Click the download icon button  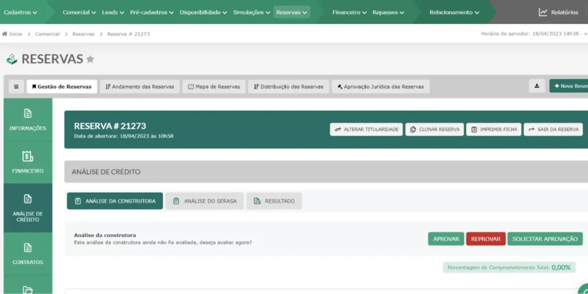tap(537, 86)
